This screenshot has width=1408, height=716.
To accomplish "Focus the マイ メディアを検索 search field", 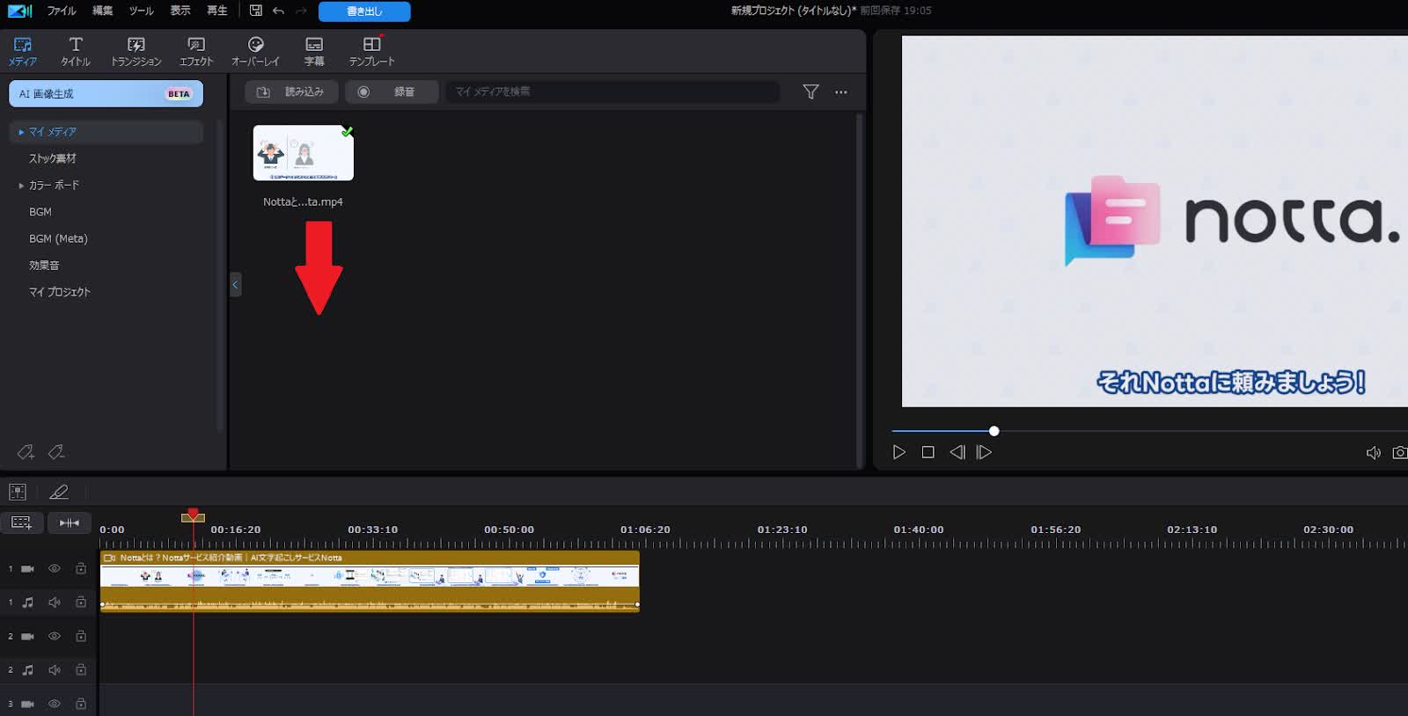I will [612, 91].
